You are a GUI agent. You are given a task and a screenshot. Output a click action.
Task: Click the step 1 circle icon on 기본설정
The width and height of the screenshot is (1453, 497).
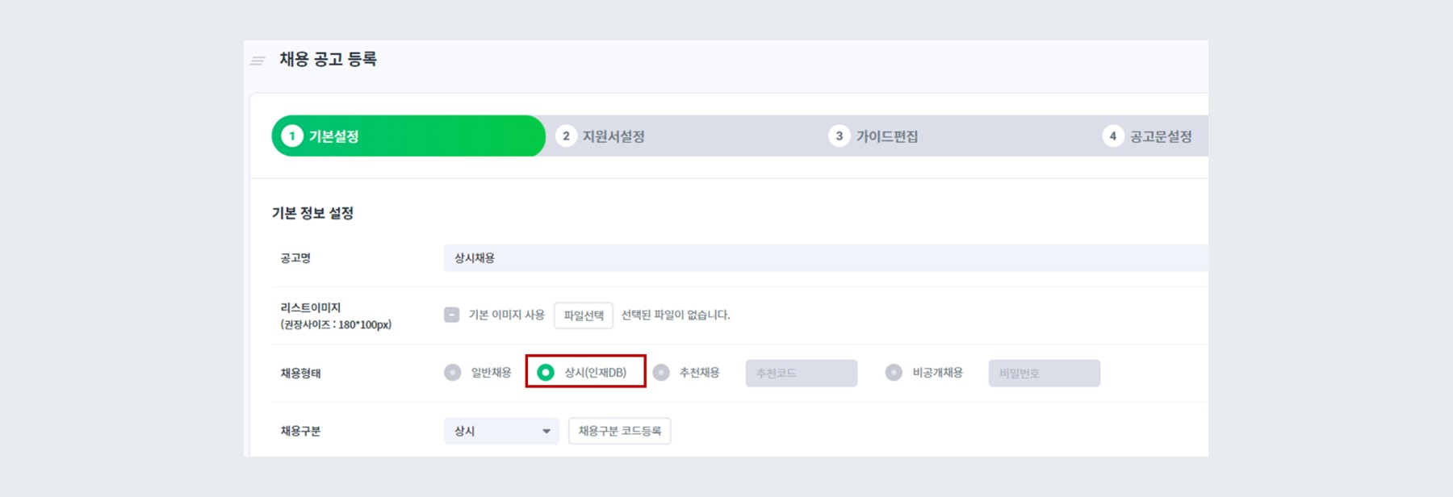tap(291, 136)
